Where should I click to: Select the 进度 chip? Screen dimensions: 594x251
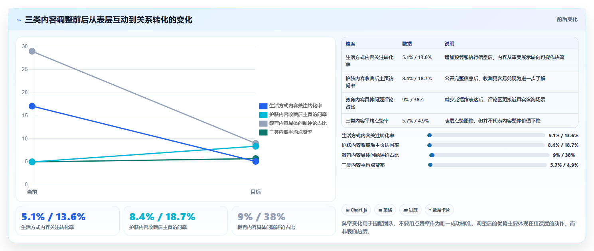click(x=410, y=210)
